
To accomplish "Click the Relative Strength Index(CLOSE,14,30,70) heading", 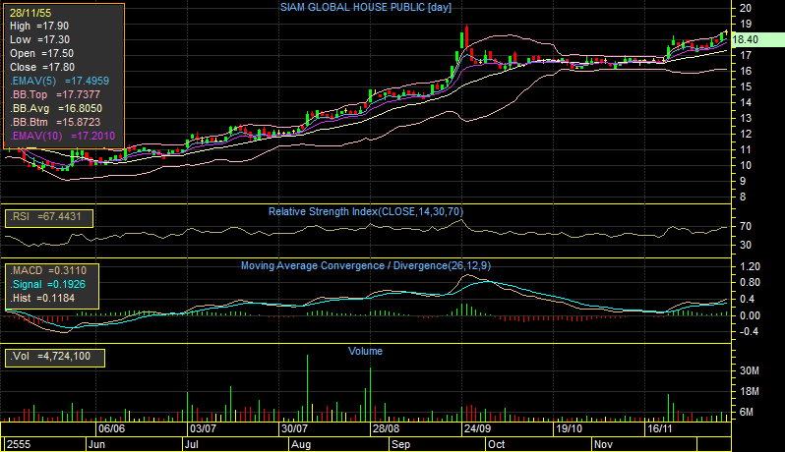I will click(366, 212).
